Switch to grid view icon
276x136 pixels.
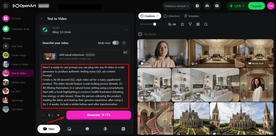coord(198,24)
